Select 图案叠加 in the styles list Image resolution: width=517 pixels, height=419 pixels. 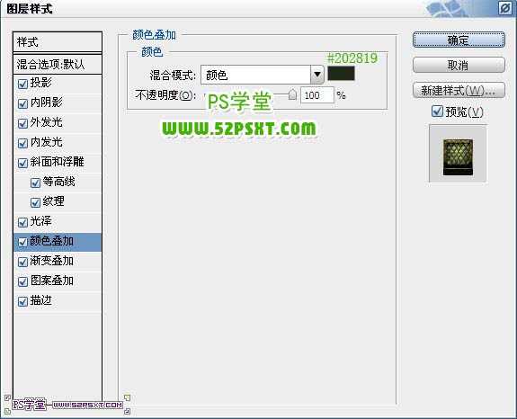(x=52, y=281)
